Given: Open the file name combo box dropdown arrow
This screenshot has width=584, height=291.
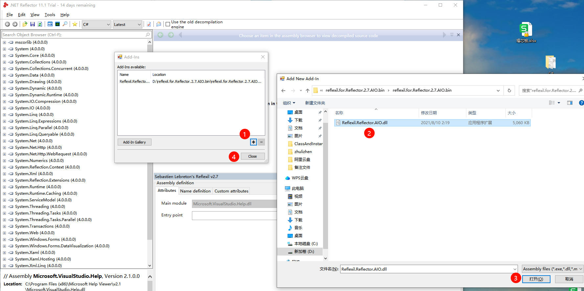Looking at the screenshot, I should point(515,269).
